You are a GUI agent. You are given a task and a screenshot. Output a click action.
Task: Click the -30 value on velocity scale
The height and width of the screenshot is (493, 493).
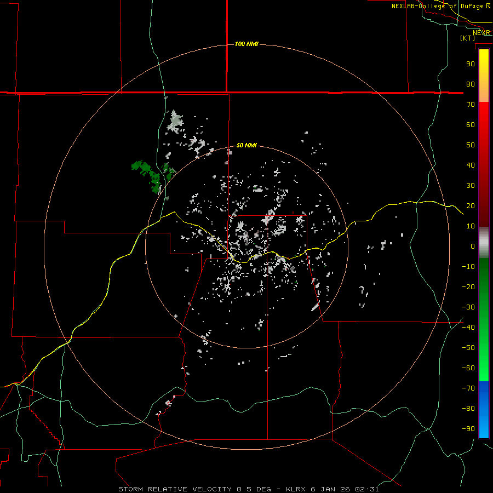click(468, 307)
